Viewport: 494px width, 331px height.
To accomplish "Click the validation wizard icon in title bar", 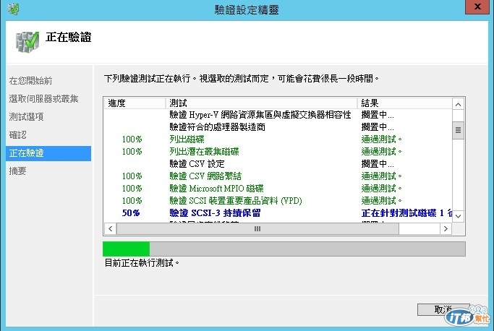I will click(x=14, y=9).
